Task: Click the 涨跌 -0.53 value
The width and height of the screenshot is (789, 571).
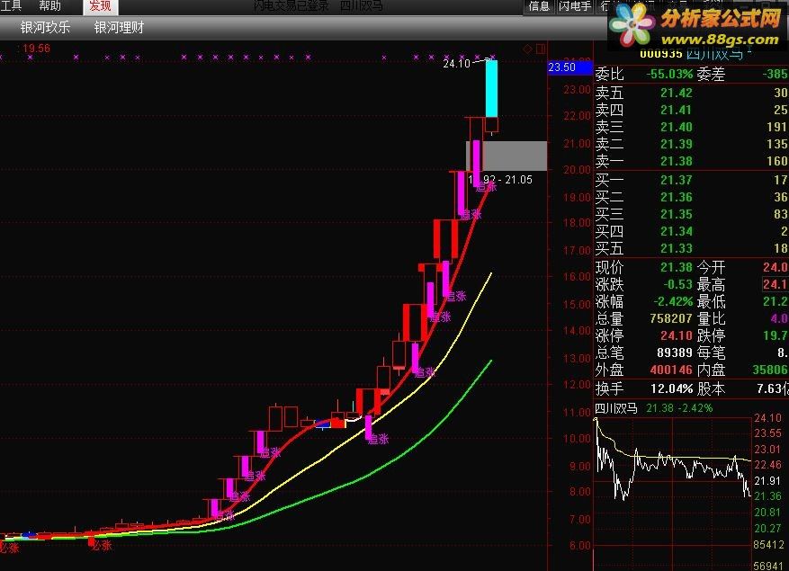Action: pyautogui.click(x=677, y=284)
